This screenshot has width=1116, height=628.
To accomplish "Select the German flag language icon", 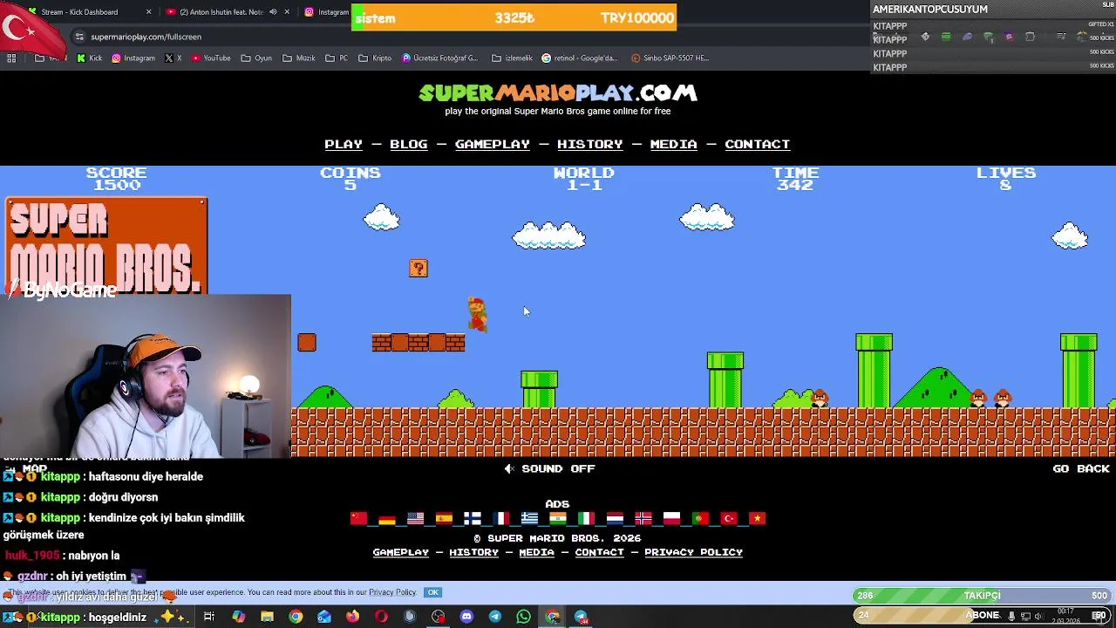I will click(387, 518).
